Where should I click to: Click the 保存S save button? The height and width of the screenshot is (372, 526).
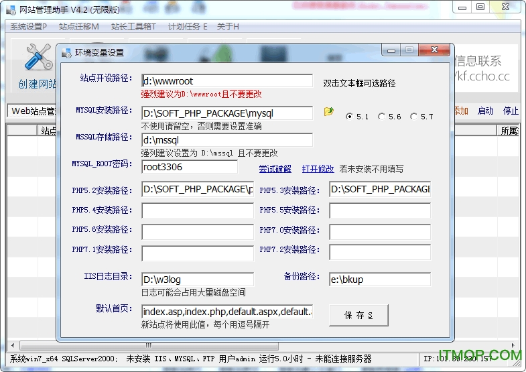pyautogui.click(x=358, y=315)
